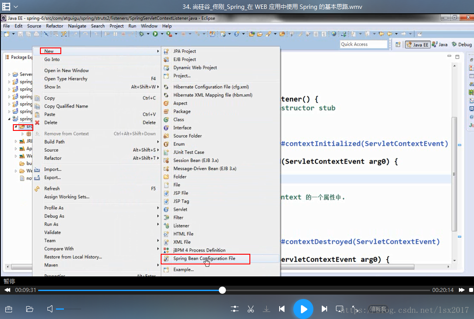The image size is (474, 319).
Task: Click the Quick Access search field
Action: pos(363,44)
